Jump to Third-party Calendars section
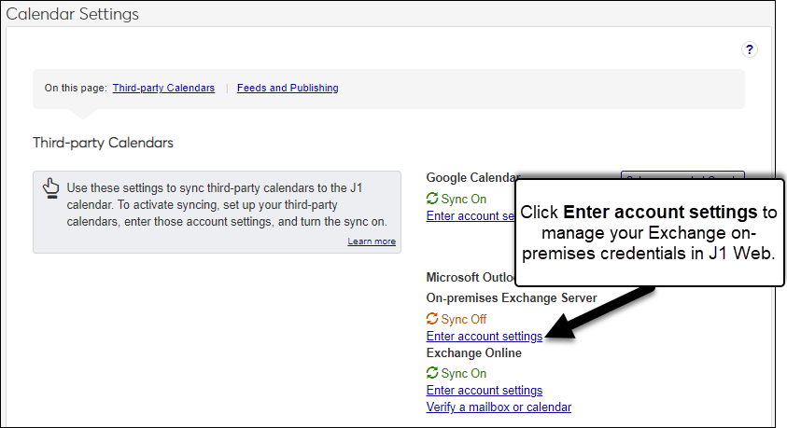The image size is (787, 428). 163,89
